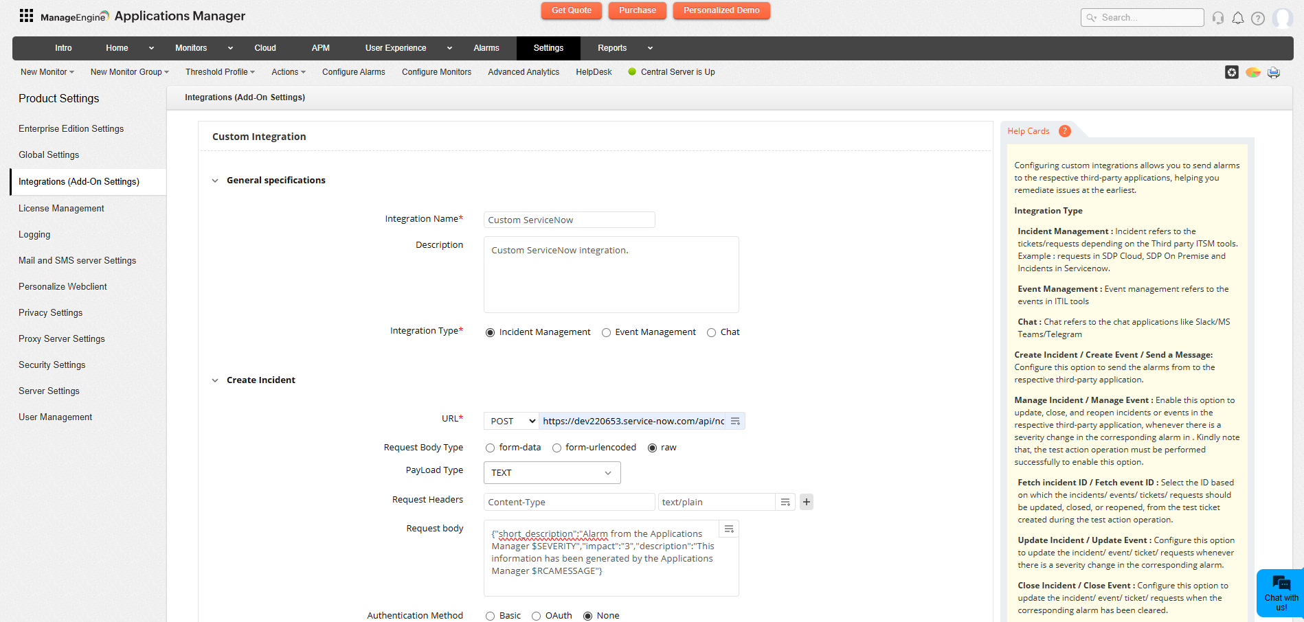Select None authentication method
The height and width of the screenshot is (622, 1304).
[x=587, y=616]
